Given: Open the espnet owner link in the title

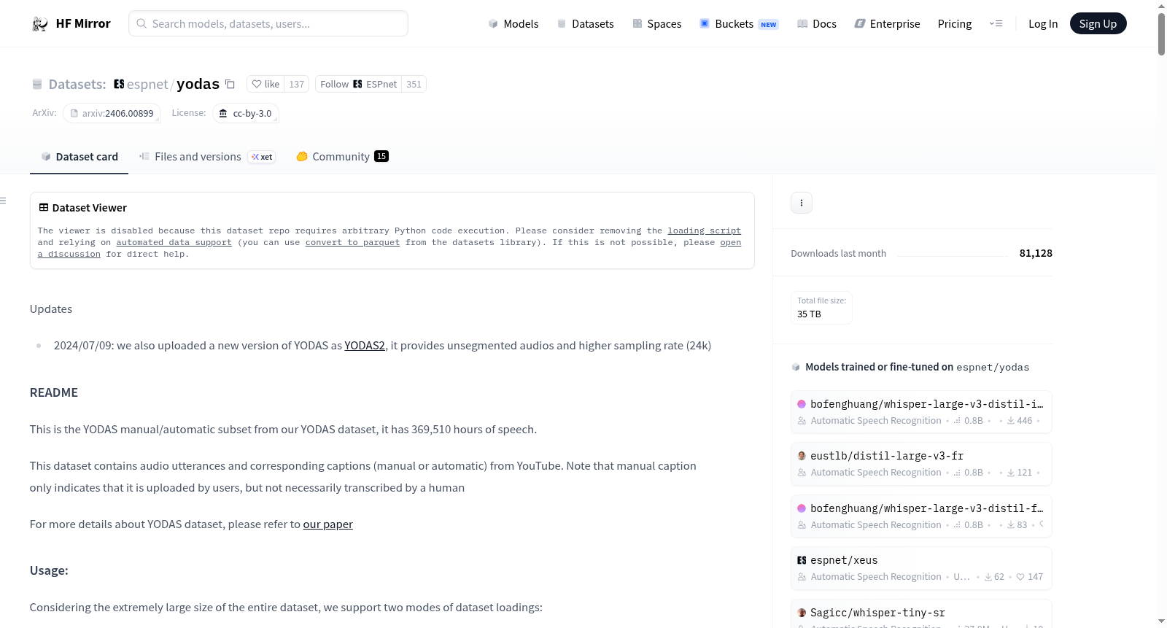Looking at the screenshot, I should (147, 84).
